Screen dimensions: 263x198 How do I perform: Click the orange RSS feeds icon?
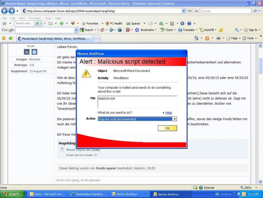tap(207, 38)
